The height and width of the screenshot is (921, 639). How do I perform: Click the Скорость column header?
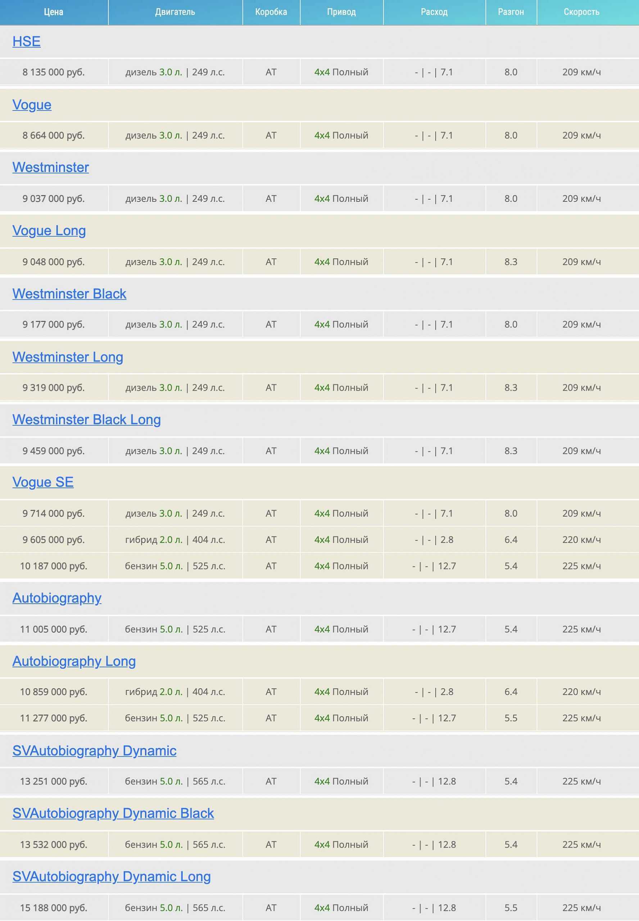point(581,12)
